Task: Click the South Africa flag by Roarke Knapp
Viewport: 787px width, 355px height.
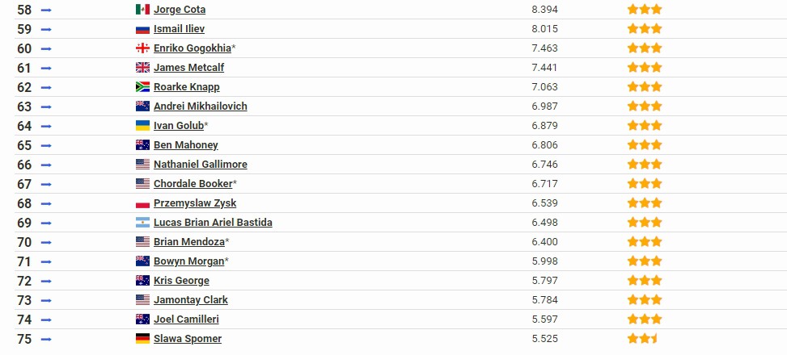Action: (142, 87)
